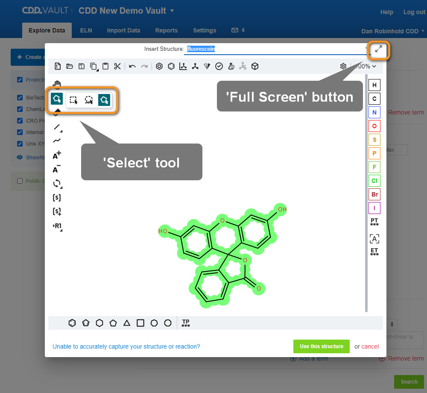Open the CDD New Demo Vault dropdown
Viewport: 427px width, 393px height.
tap(172, 11)
